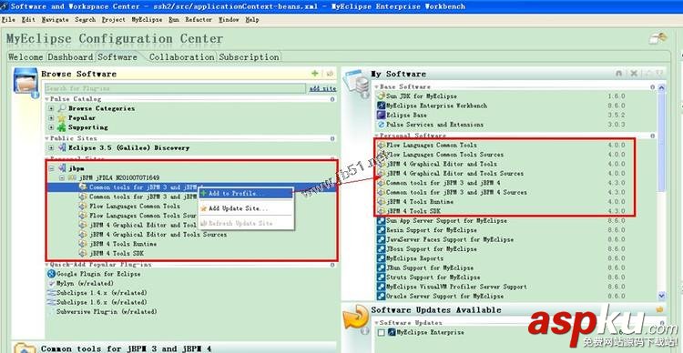683x353 pixels.
Task: Select jBPM 4 Graphical Editor and Tools Sources in Browse Software
Action: coord(158,234)
